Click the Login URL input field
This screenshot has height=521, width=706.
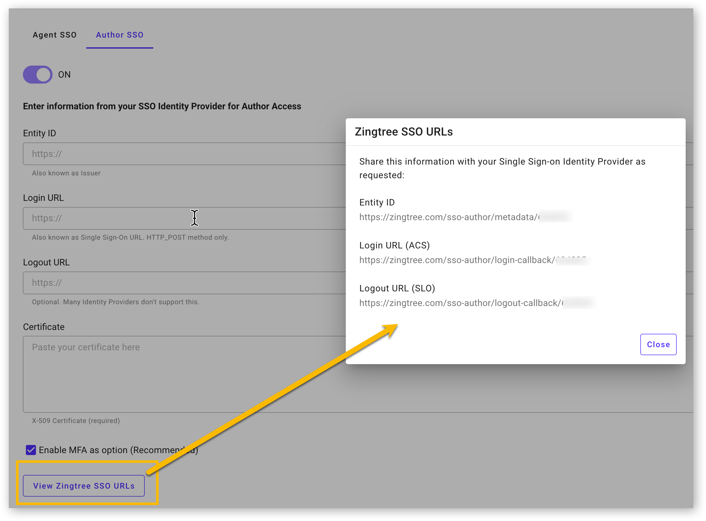tap(184, 218)
